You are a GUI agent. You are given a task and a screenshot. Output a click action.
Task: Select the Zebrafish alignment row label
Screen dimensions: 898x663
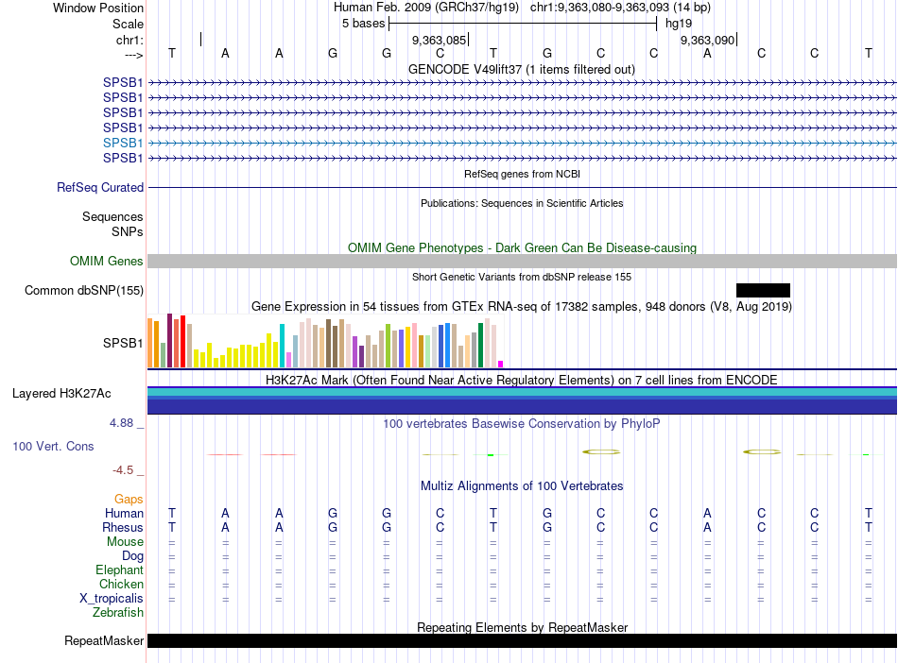coord(118,613)
